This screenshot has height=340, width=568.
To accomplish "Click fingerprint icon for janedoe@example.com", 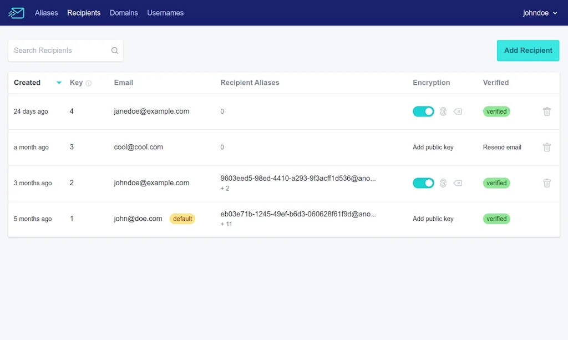I will pos(443,111).
